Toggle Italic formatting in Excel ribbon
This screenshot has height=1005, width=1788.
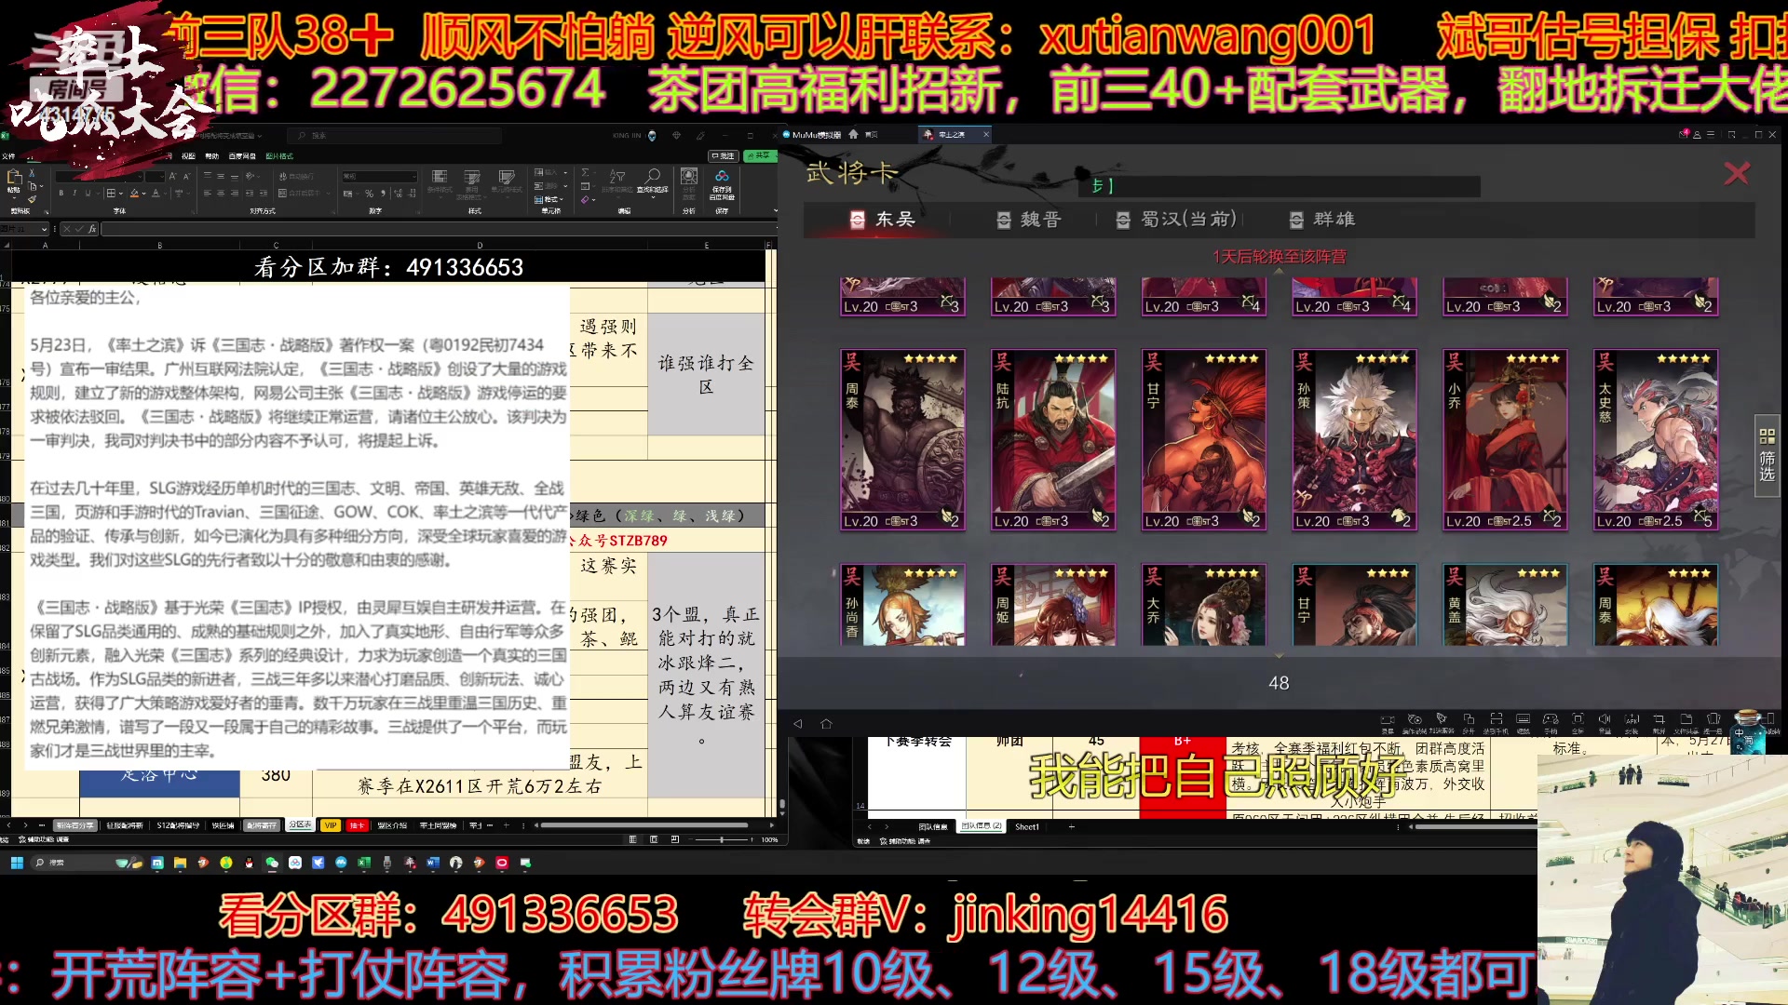click(74, 193)
